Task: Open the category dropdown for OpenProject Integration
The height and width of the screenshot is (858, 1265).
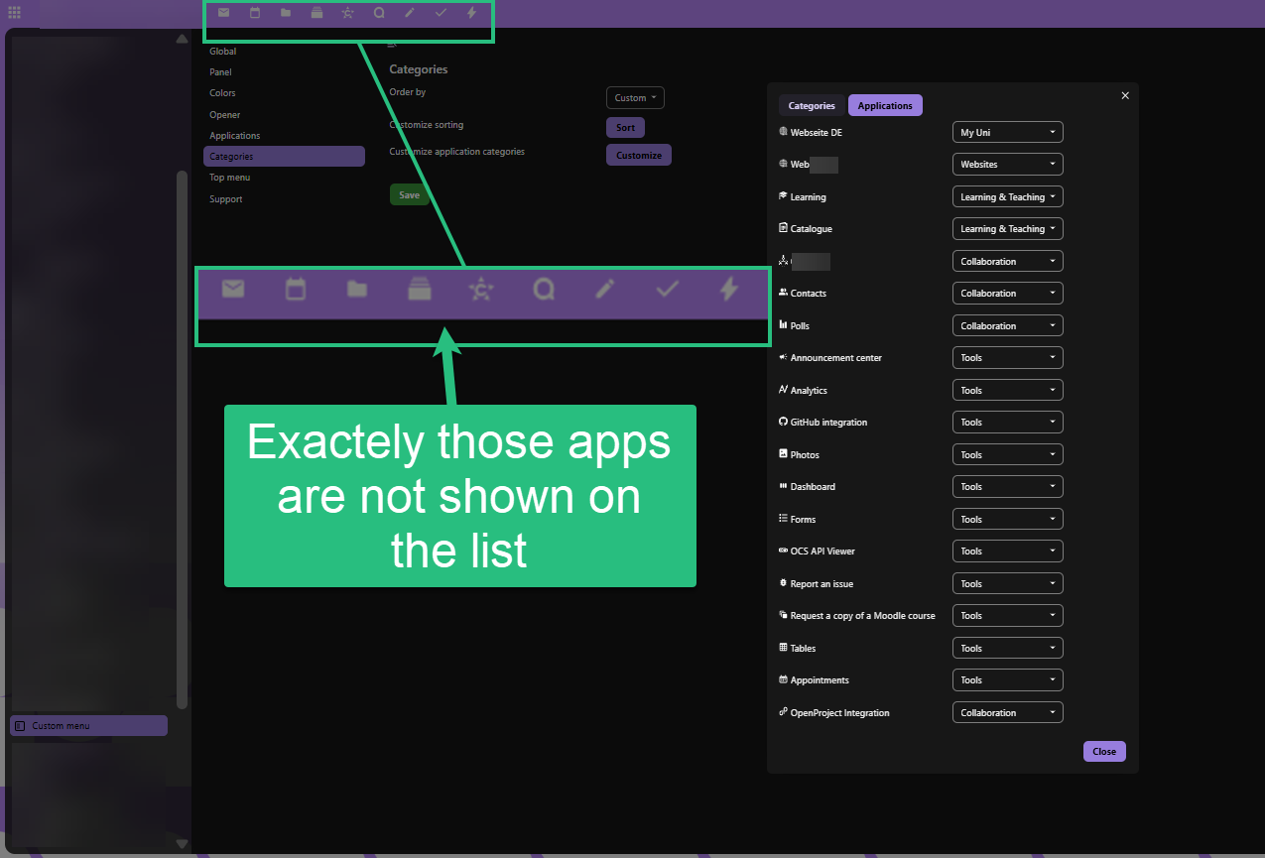Action: tap(1007, 713)
